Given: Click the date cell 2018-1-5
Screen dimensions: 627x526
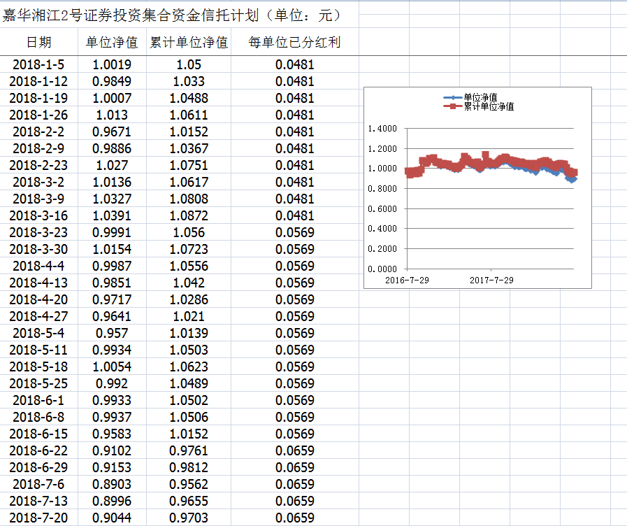Looking at the screenshot, I should pos(38,64).
